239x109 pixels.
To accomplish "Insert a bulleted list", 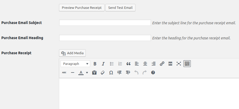I will (x=112, y=64).
